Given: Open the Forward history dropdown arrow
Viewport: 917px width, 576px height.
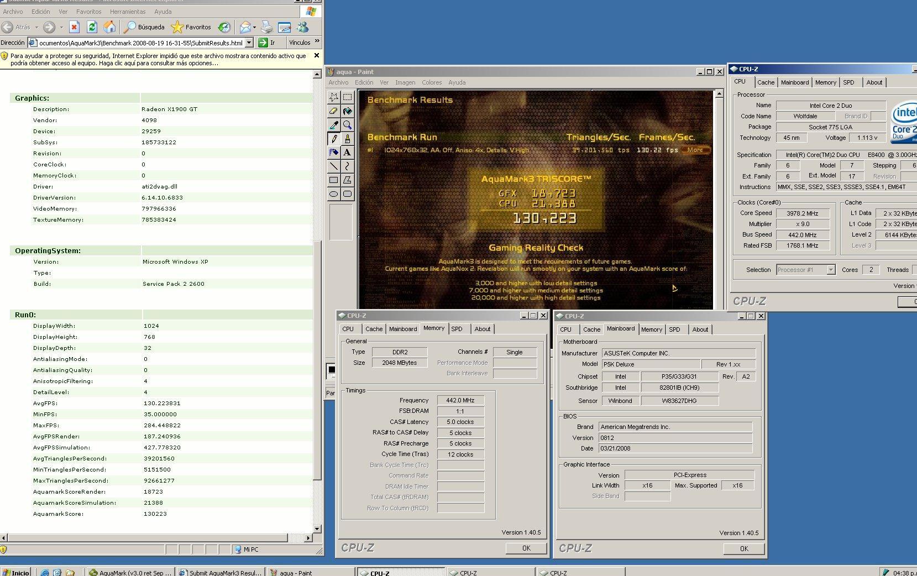Looking at the screenshot, I should click(61, 27).
